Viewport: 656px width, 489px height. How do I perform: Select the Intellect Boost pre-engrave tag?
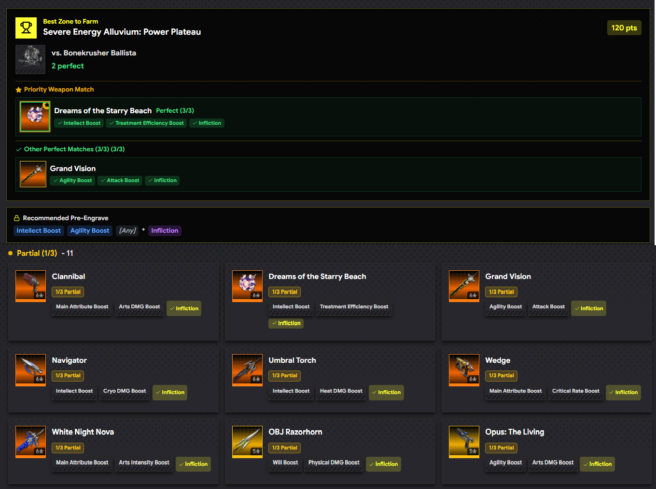point(39,231)
